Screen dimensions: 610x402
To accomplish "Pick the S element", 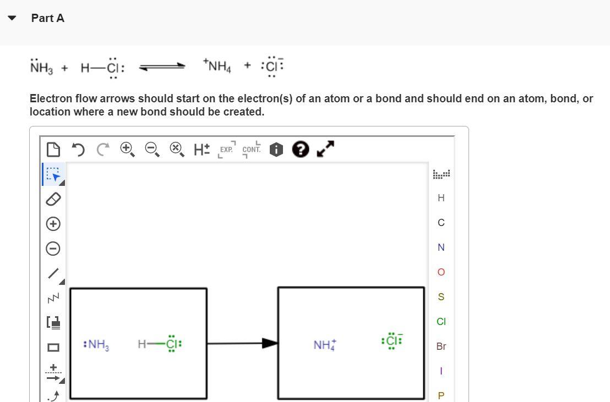I will pos(441,297).
